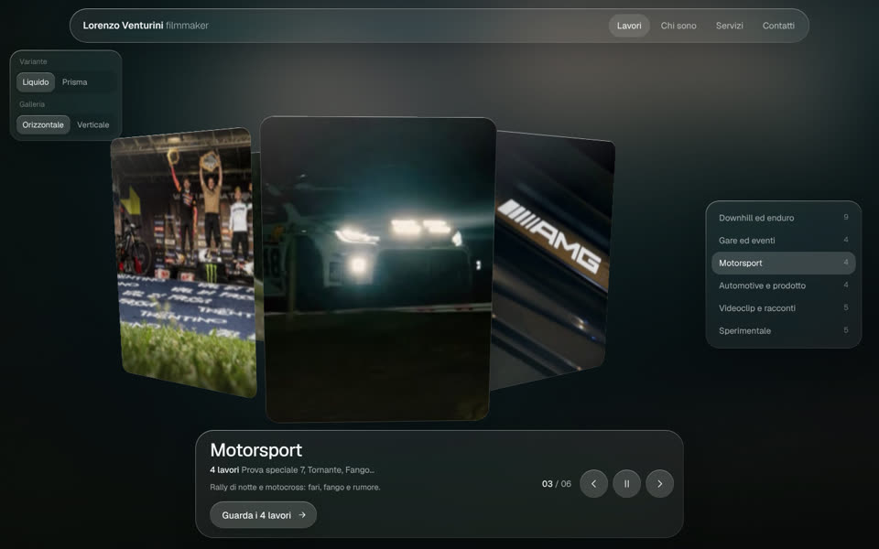Select Gare ed eventi category

click(x=783, y=241)
